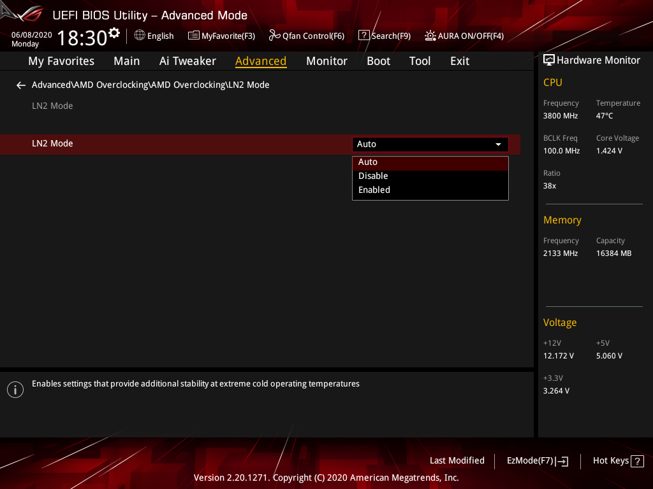Click the Memory heading
This screenshot has width=653, height=489.
562,220
